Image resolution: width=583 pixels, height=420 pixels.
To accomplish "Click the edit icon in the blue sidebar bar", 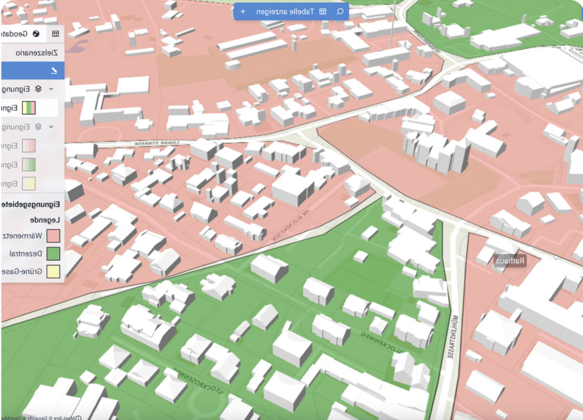I will point(54,70).
